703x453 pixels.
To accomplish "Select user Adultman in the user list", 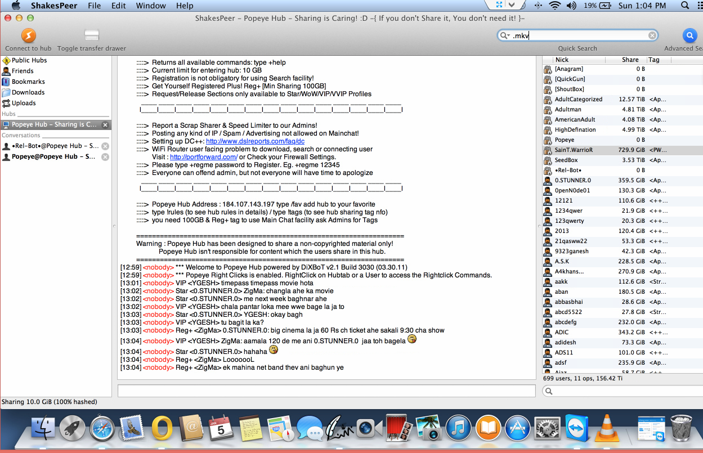I will point(623,110).
